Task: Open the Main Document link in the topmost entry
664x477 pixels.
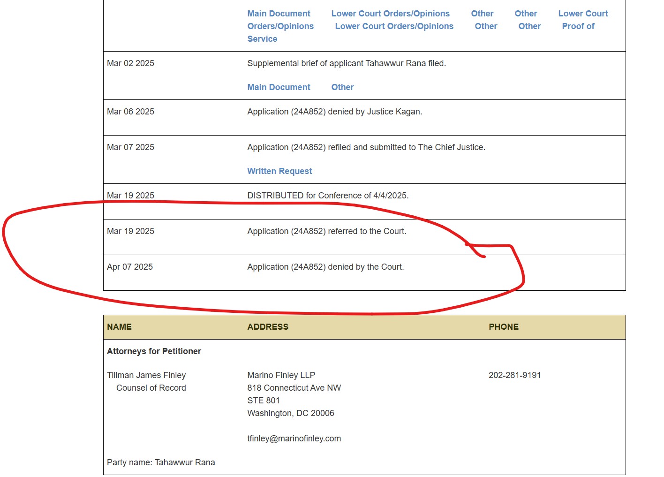Action: coord(279,14)
